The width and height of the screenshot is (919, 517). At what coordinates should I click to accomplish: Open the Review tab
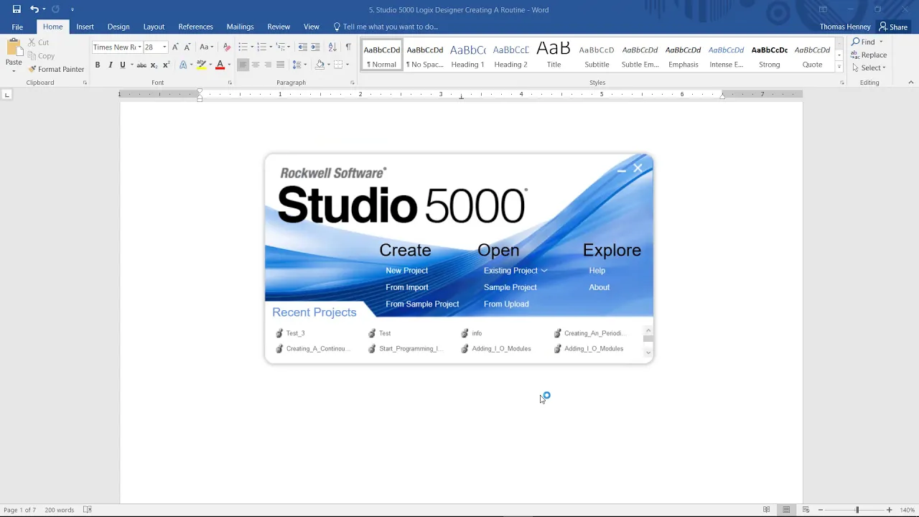pos(279,27)
